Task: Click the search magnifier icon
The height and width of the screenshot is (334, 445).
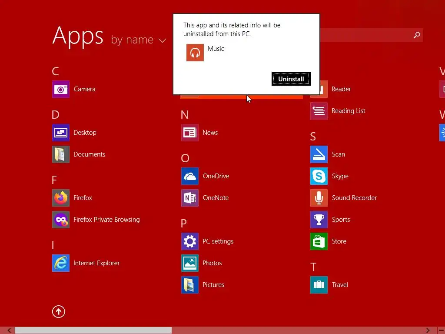Action: click(417, 35)
